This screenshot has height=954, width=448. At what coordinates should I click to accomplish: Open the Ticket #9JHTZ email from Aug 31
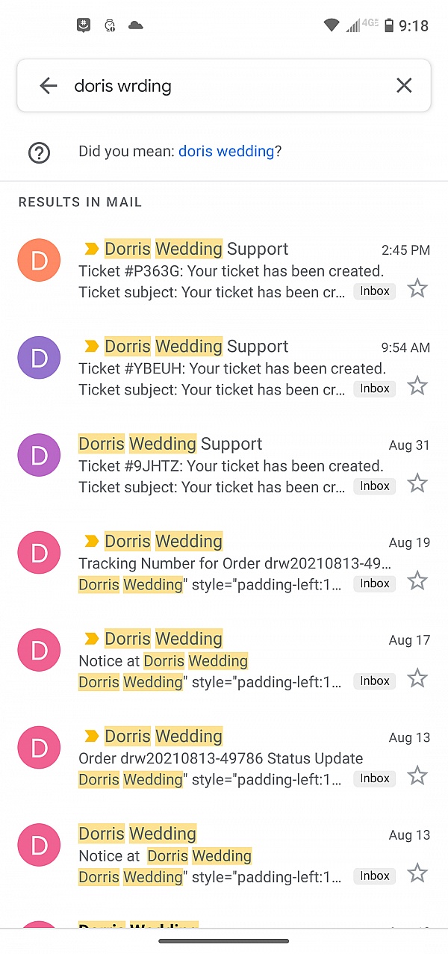point(224,465)
